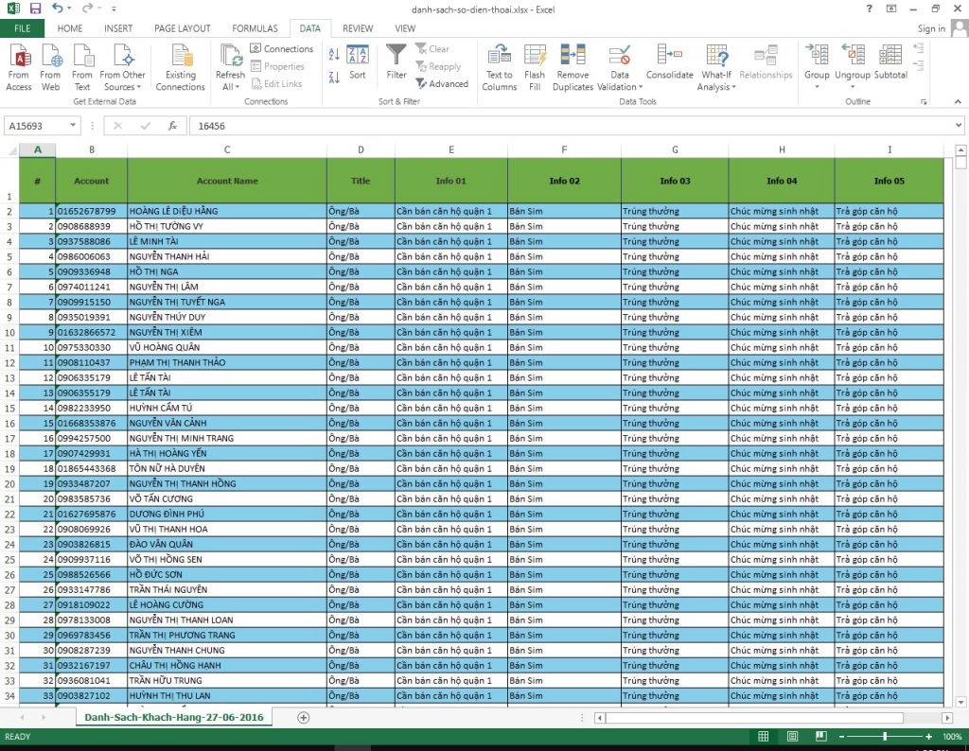Switch to the VIEW tab
969x751 pixels.
click(405, 28)
